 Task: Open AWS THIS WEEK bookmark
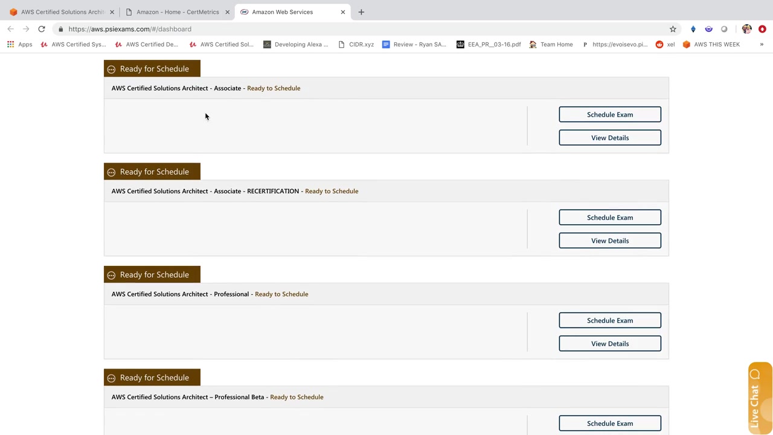711,44
